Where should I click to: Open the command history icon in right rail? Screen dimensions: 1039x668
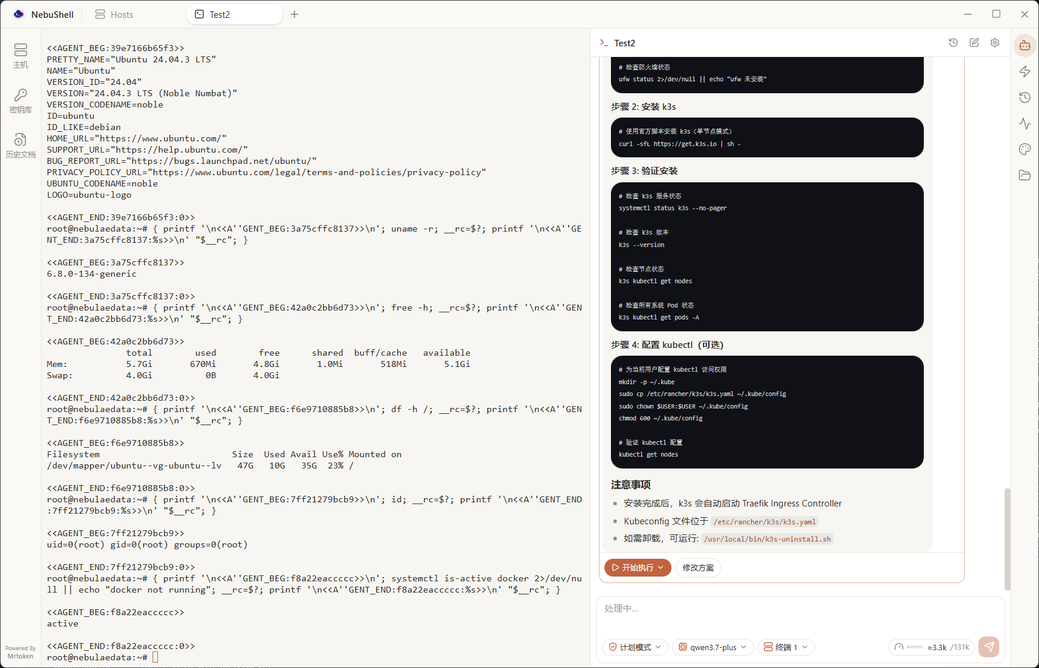pyautogui.click(x=1025, y=97)
